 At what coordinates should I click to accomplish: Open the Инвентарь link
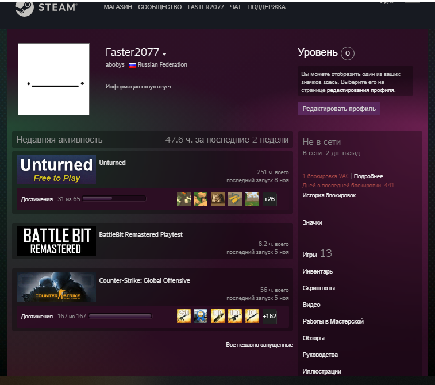[317, 271]
